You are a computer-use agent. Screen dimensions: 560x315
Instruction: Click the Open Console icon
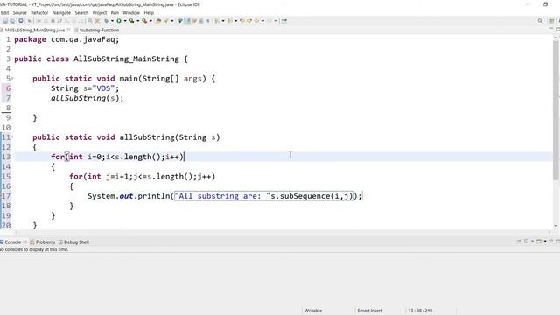click(539, 241)
